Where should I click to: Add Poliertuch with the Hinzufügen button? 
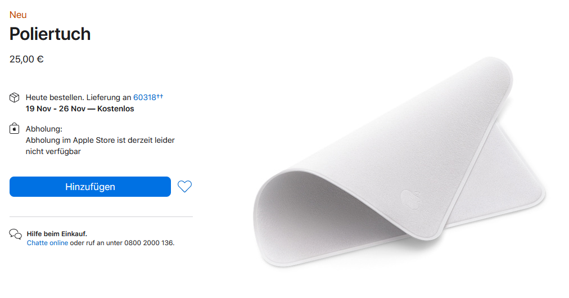point(90,187)
